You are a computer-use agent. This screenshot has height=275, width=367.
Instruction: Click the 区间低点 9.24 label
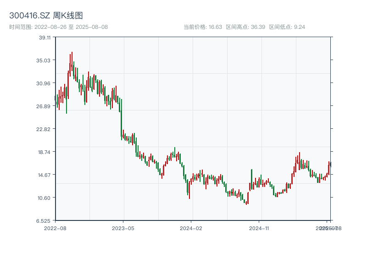click(287, 27)
